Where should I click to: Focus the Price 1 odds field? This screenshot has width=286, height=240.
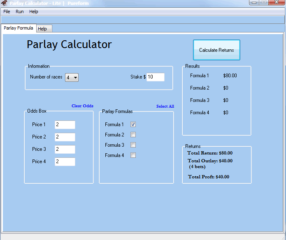point(65,125)
